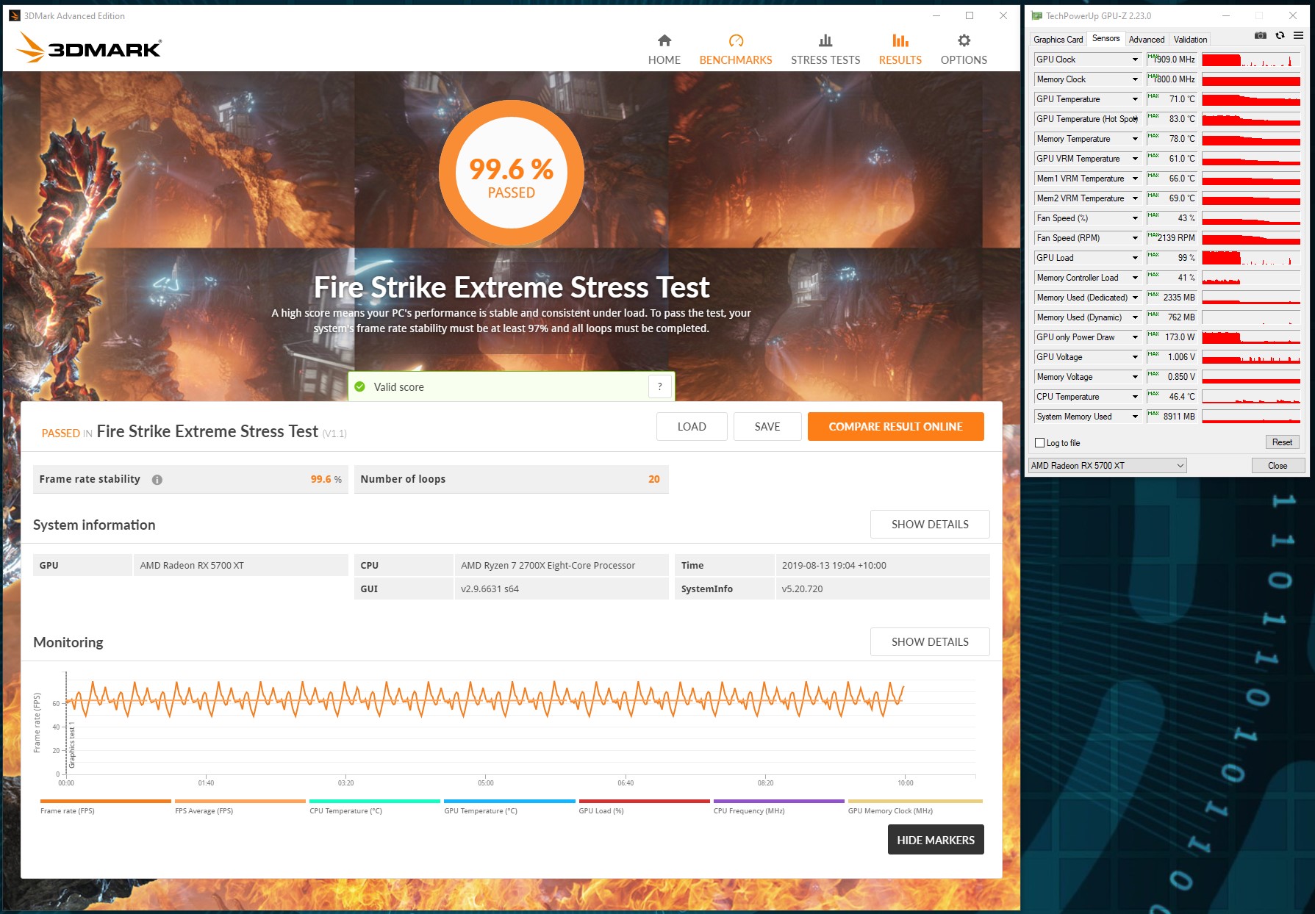Open the GPU Clock sensor dropdown
Screen dimensions: 1315x914
tap(1135, 60)
